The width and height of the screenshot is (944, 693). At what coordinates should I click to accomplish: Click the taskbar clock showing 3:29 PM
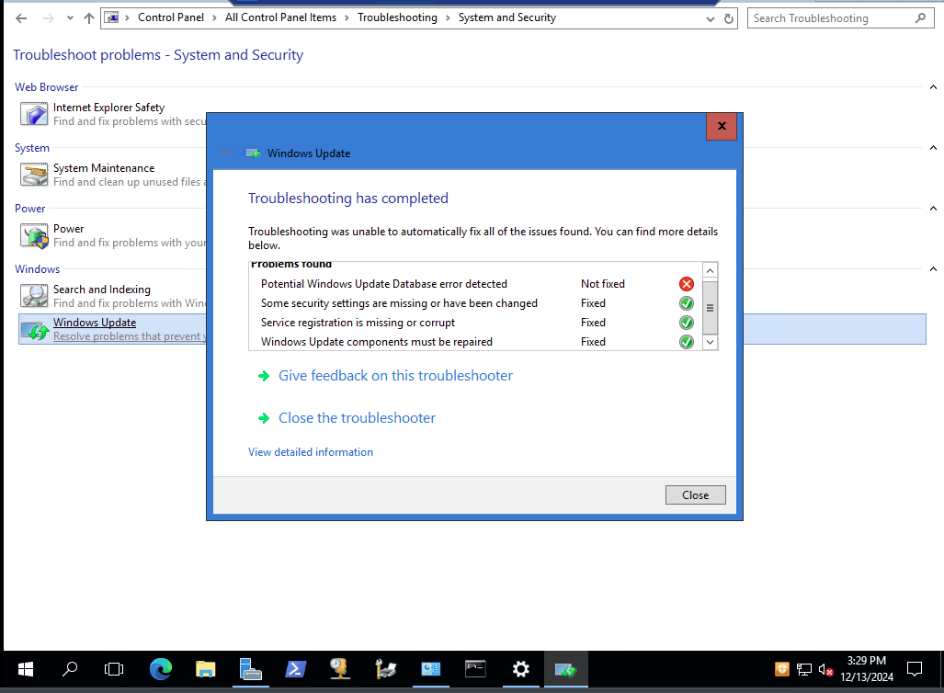(x=867, y=669)
